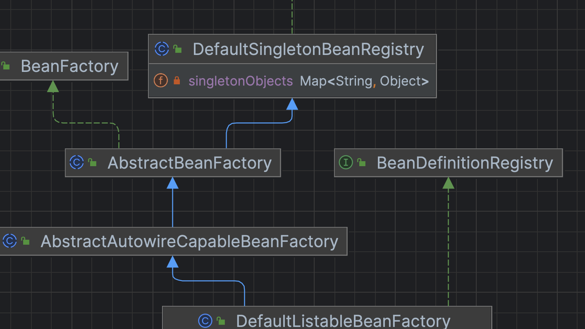Click the Map<String, Object> type text

coord(363,81)
